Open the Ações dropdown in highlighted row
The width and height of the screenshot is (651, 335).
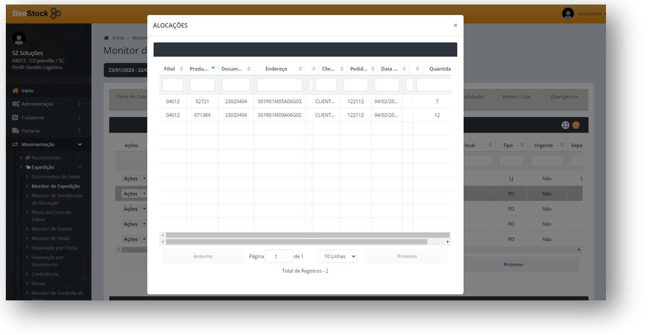click(x=134, y=194)
